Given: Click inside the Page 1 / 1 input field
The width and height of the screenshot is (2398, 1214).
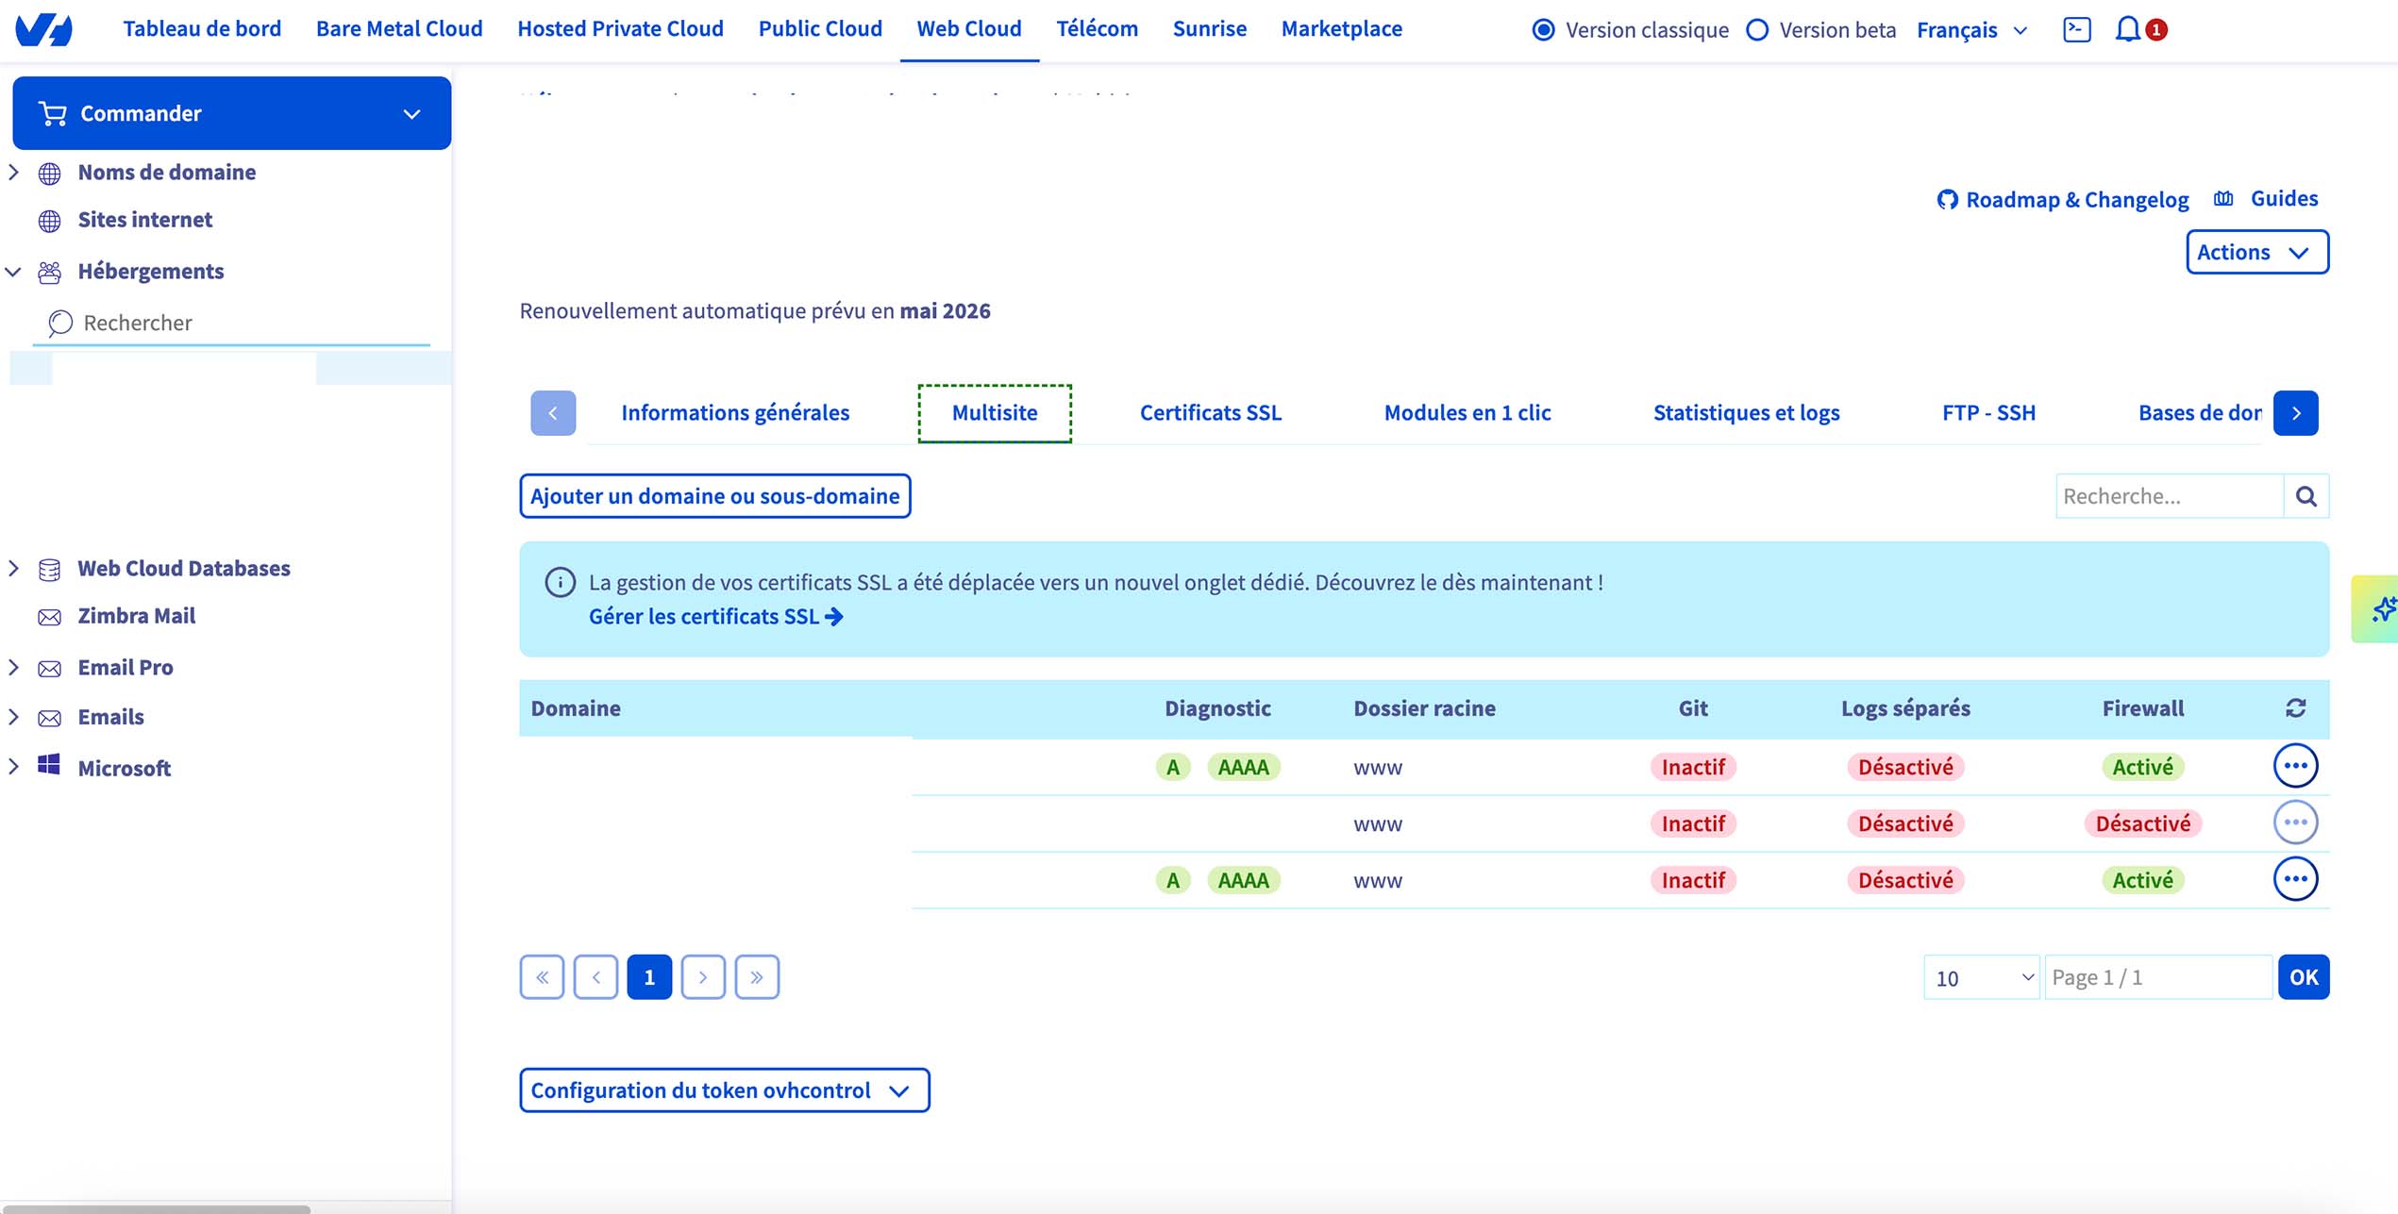Looking at the screenshot, I should tap(2158, 976).
